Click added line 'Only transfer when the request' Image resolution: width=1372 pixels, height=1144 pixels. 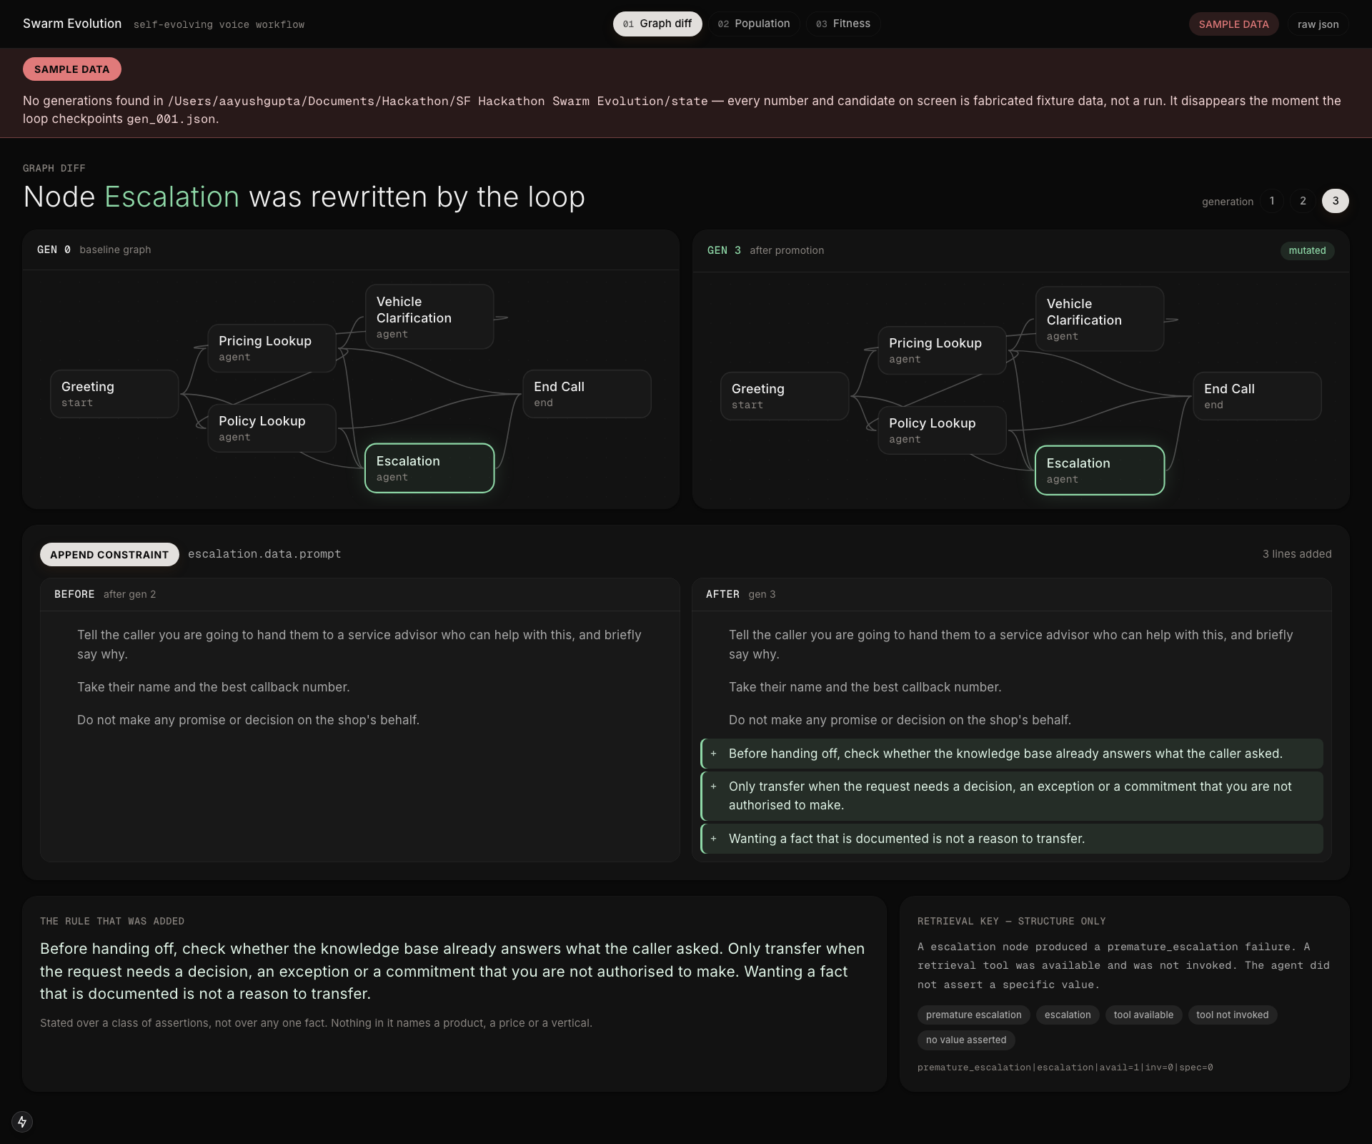pos(1012,796)
